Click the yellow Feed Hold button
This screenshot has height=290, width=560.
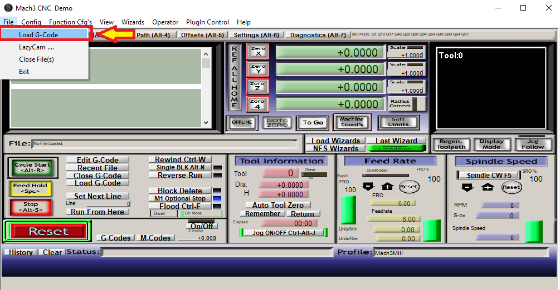point(30,188)
